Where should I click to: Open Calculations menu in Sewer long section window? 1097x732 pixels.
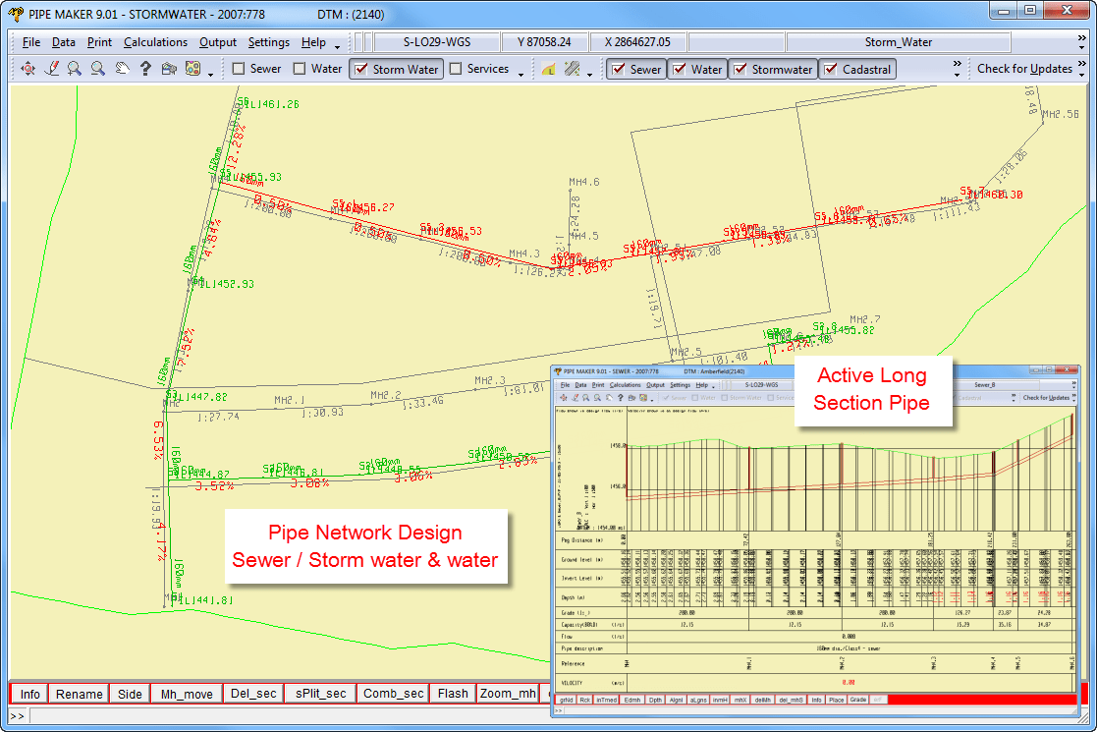tap(625, 385)
